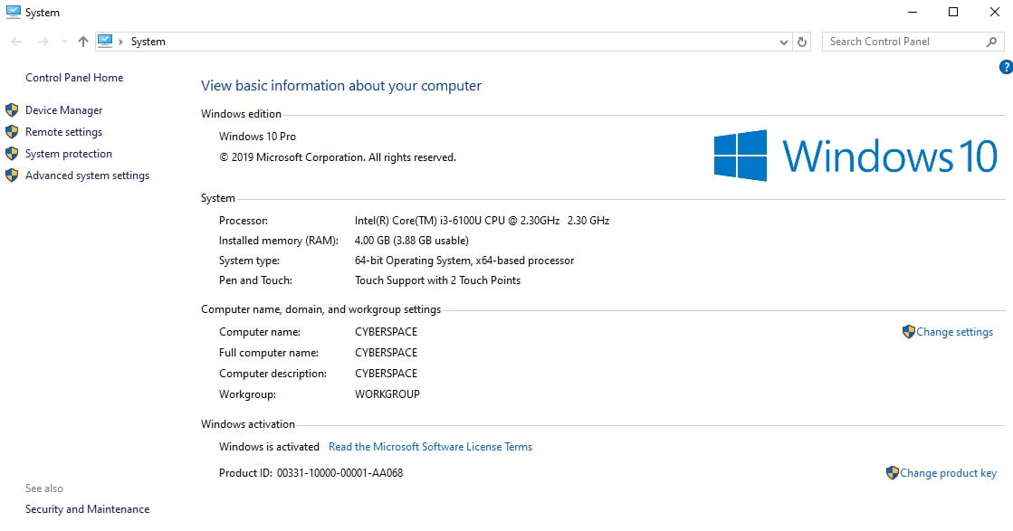Click the back navigation arrow
Screen dimensions: 1013x531
pyautogui.click(x=15, y=41)
